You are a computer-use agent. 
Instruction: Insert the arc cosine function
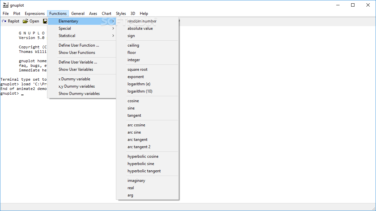pyautogui.click(x=147, y=125)
